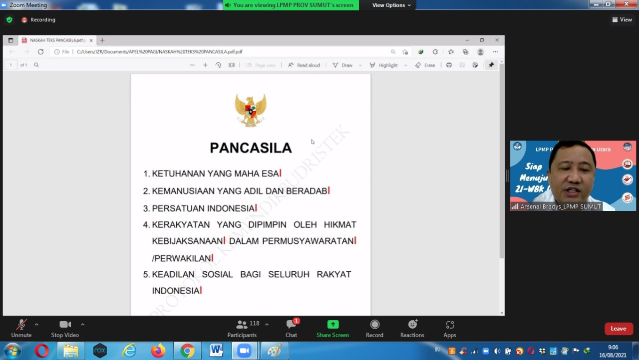This screenshot has height=360, width=639.
Task: Zoom out the PDF with minus button
Action: [192, 65]
